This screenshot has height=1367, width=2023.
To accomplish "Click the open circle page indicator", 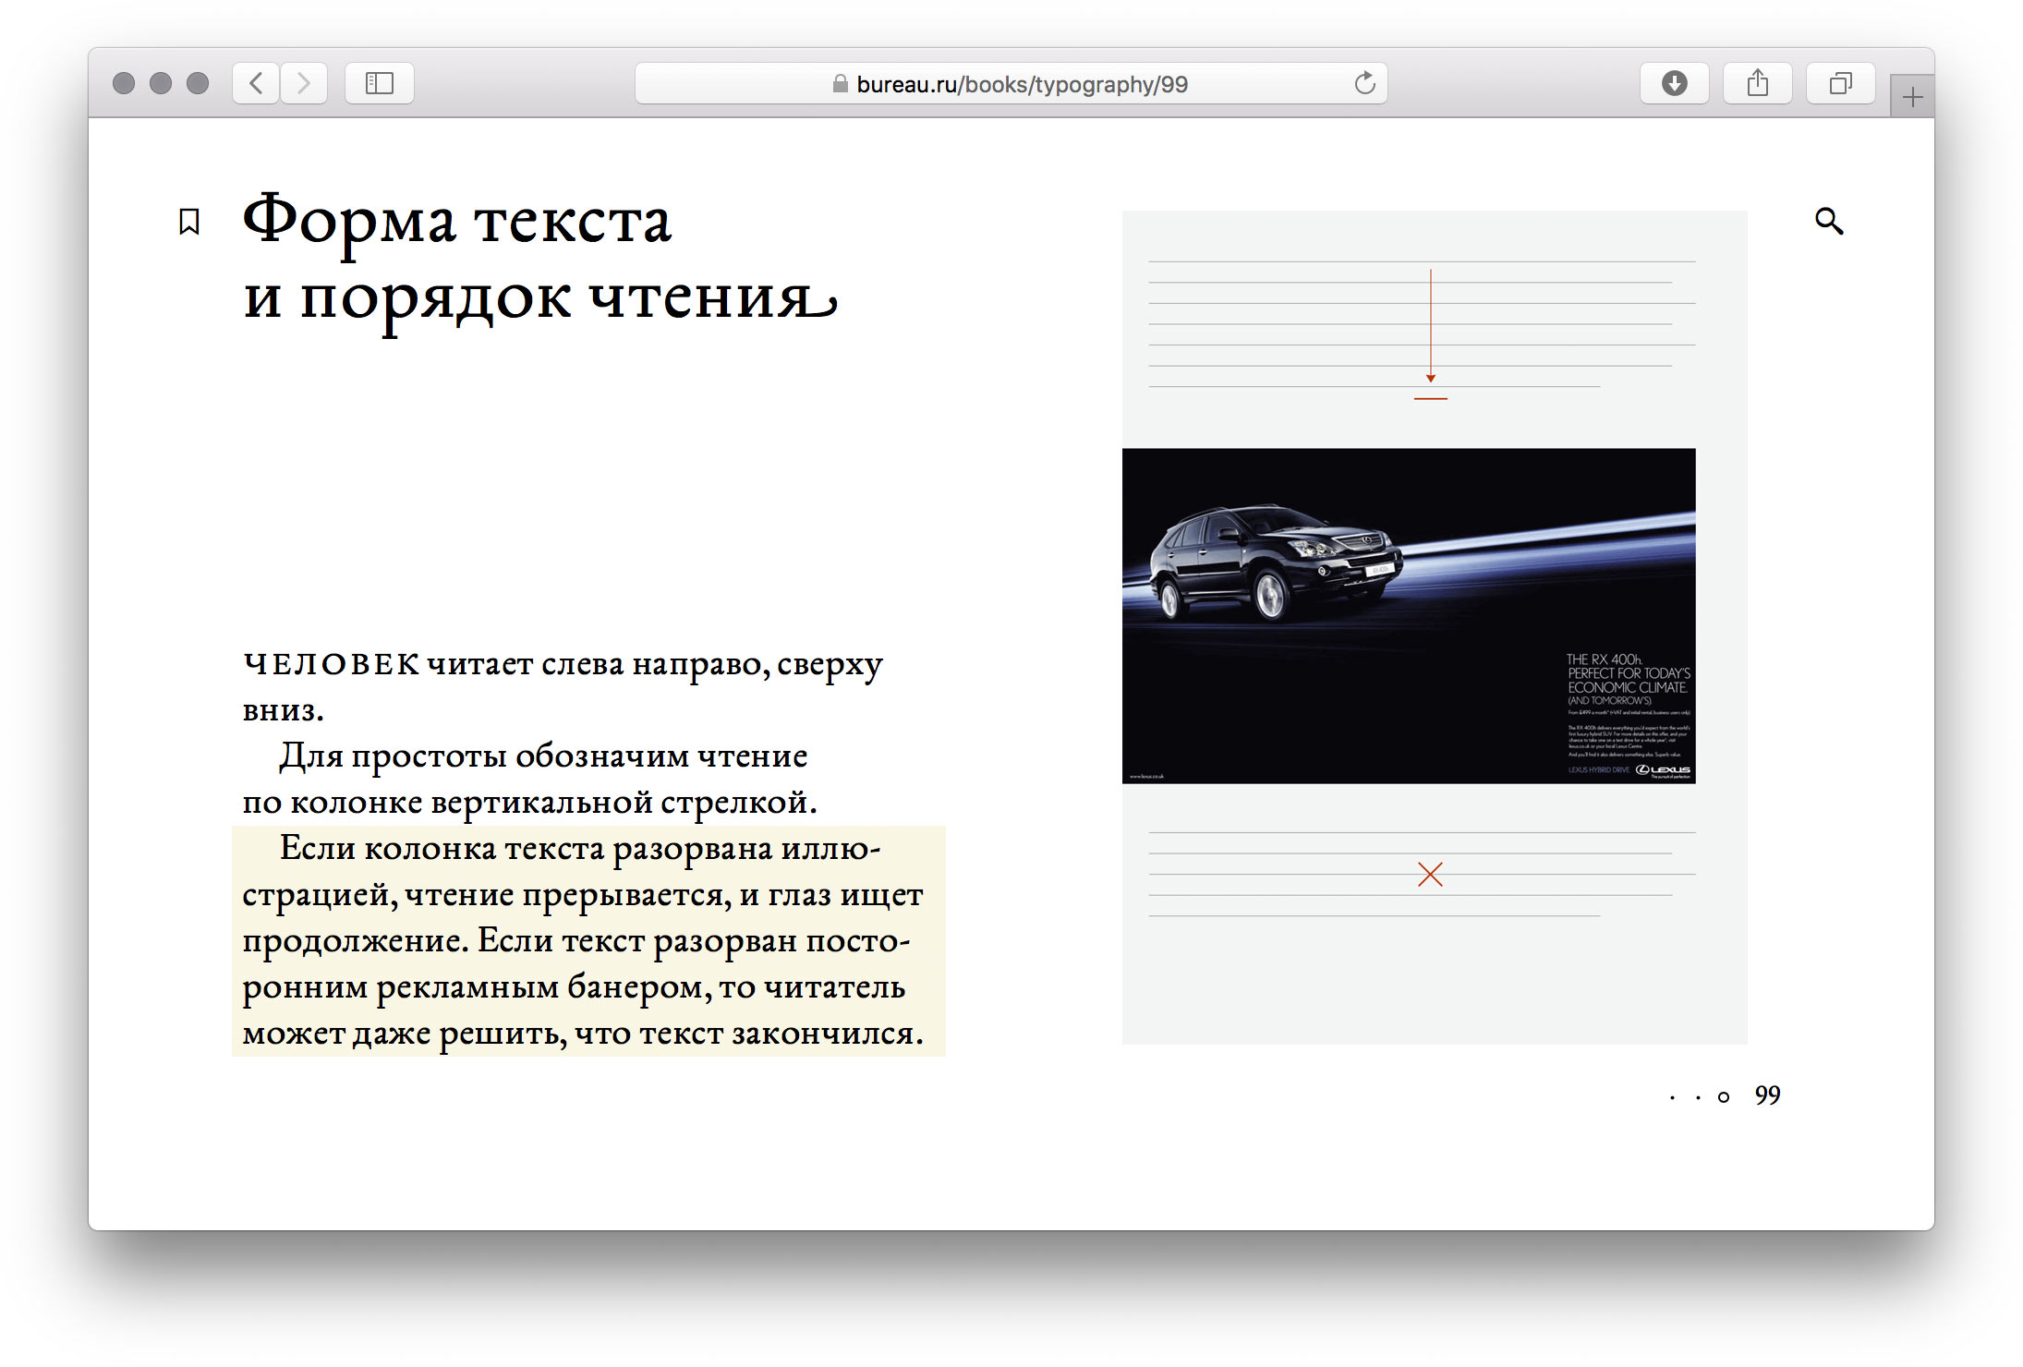I will click(x=1724, y=1097).
